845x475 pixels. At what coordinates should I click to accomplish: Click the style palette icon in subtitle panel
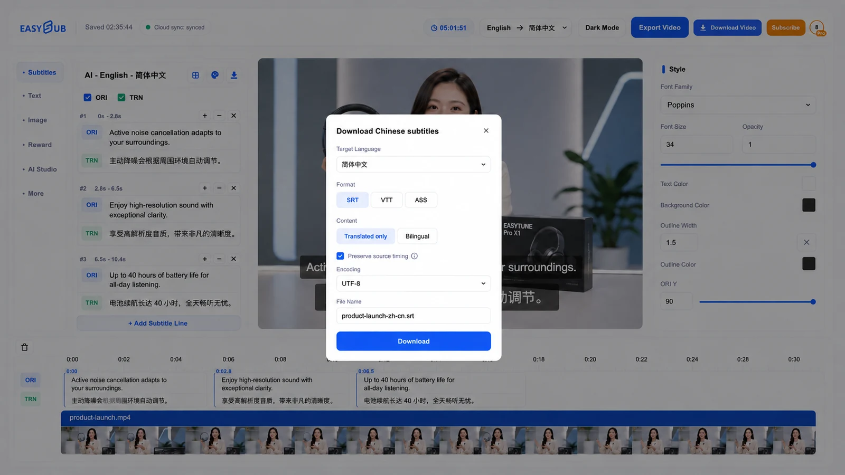point(215,75)
